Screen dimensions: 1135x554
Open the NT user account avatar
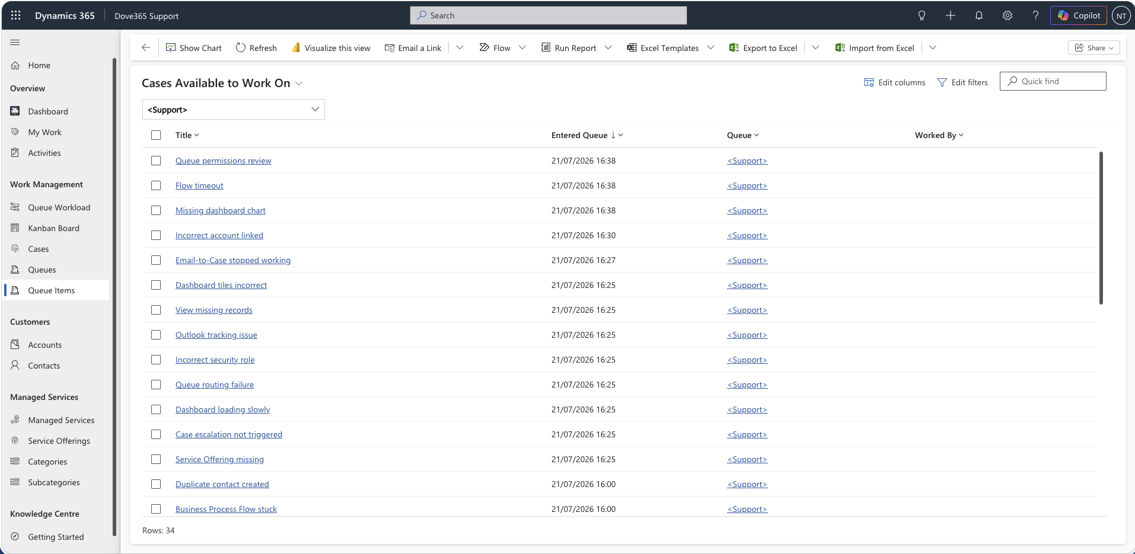click(1121, 16)
